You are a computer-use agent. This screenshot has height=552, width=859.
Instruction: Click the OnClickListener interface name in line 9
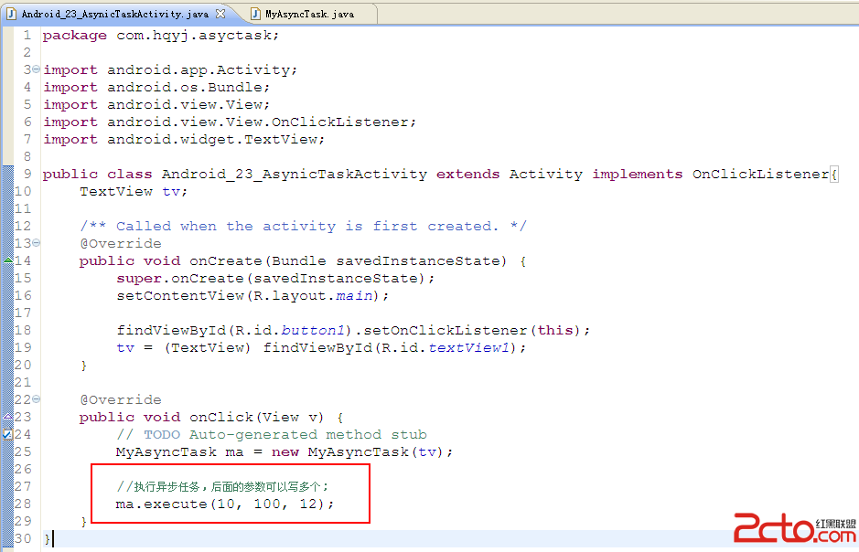[x=760, y=174]
